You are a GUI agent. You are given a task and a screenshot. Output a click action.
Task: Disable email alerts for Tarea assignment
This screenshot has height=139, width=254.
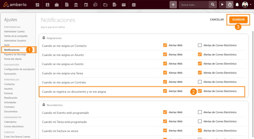[200, 73]
